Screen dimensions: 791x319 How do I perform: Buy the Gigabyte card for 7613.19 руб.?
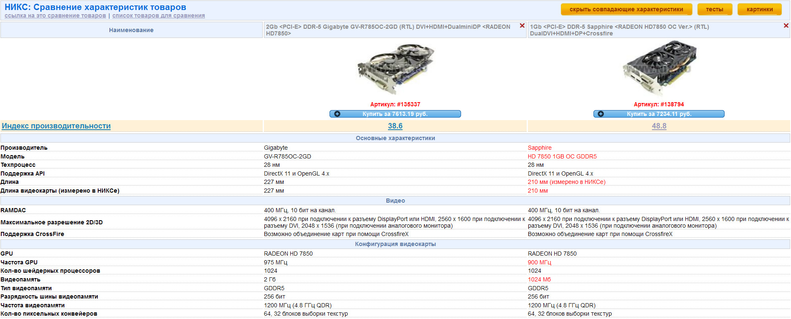coord(395,114)
